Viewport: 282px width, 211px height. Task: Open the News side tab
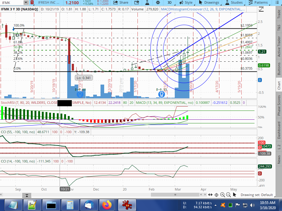pos(279,159)
